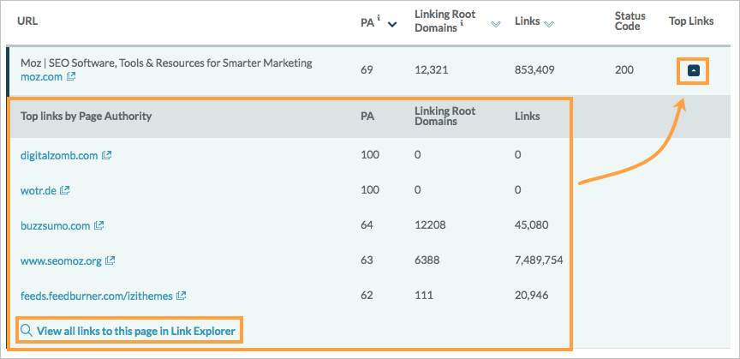Sort by Links column chevron
Viewport: 740px width, 359px height.
click(x=549, y=25)
